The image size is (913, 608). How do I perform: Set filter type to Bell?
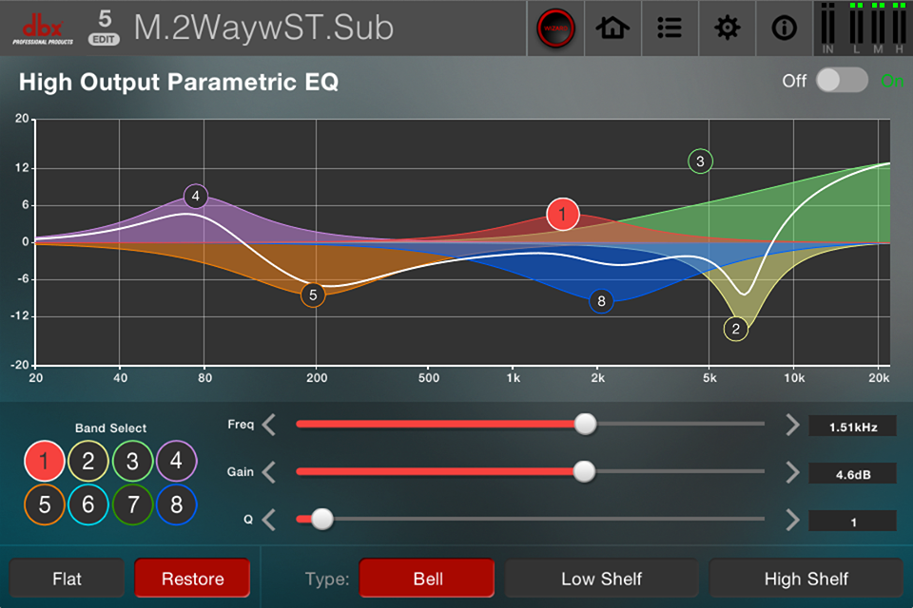pyautogui.click(x=427, y=579)
